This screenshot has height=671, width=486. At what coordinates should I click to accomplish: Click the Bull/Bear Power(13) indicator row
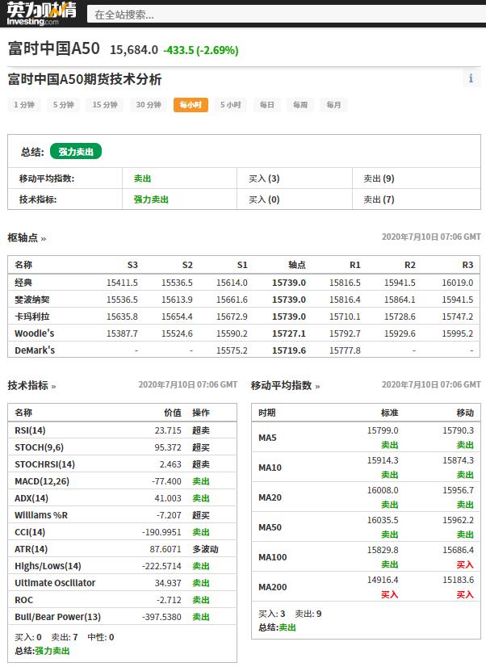(x=123, y=617)
